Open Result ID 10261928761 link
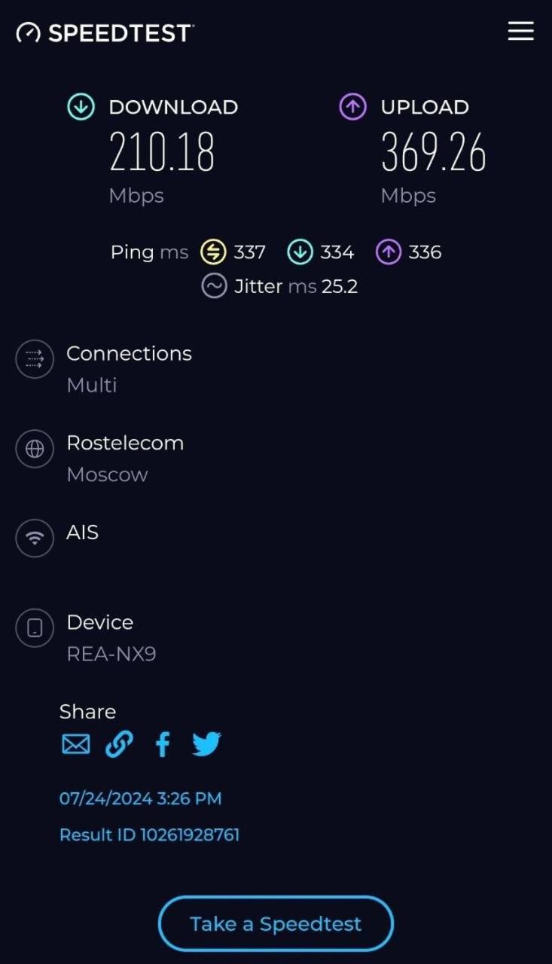The image size is (552, 964). (x=149, y=834)
